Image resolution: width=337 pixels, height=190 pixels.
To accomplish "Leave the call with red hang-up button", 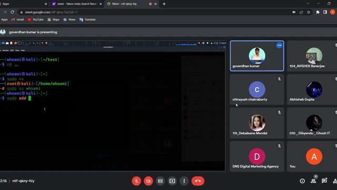I will tap(198, 181).
